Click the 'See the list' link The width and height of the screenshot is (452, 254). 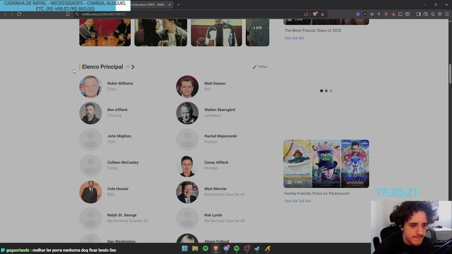[294, 38]
